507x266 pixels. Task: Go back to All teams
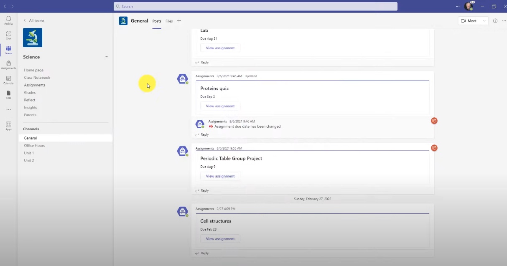tap(33, 20)
